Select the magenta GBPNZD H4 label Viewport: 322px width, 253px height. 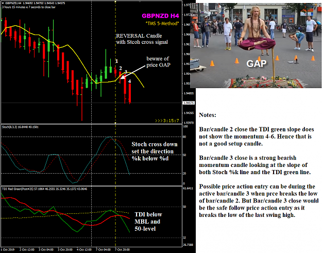point(160,16)
